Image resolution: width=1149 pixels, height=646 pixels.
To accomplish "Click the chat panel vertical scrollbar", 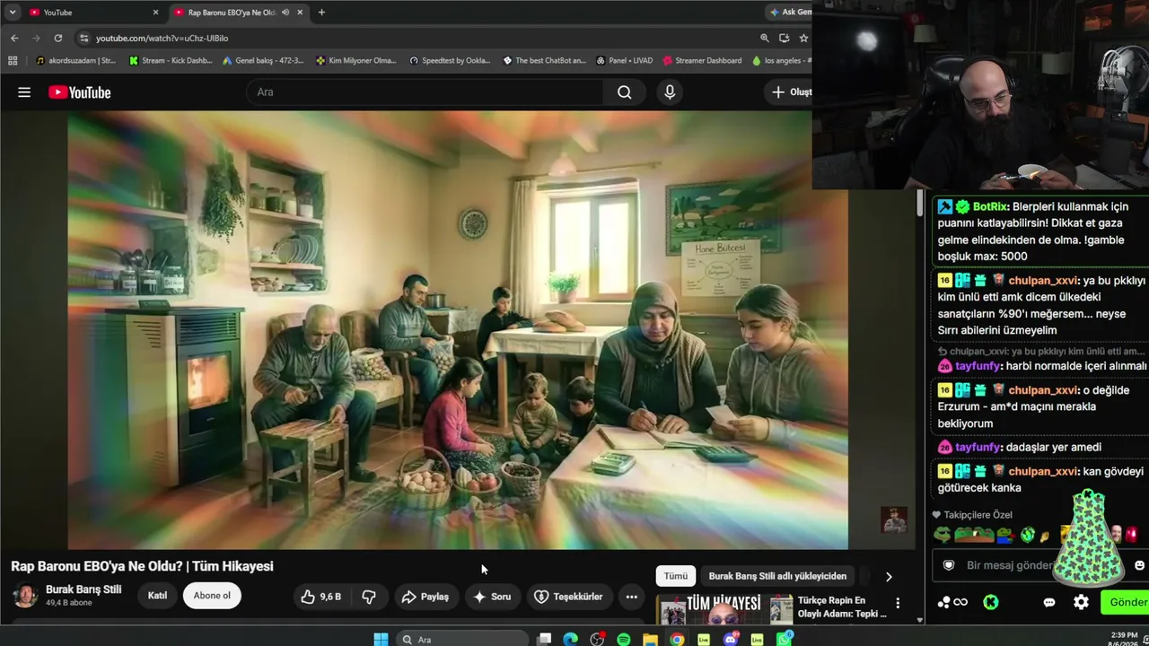I will click(919, 204).
